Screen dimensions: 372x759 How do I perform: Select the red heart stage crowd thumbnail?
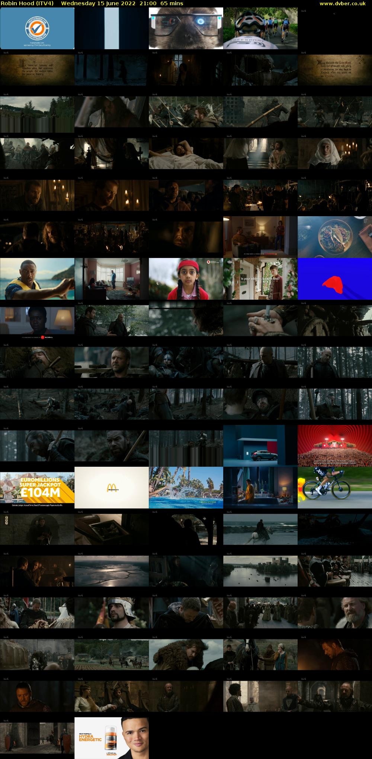[335, 446]
